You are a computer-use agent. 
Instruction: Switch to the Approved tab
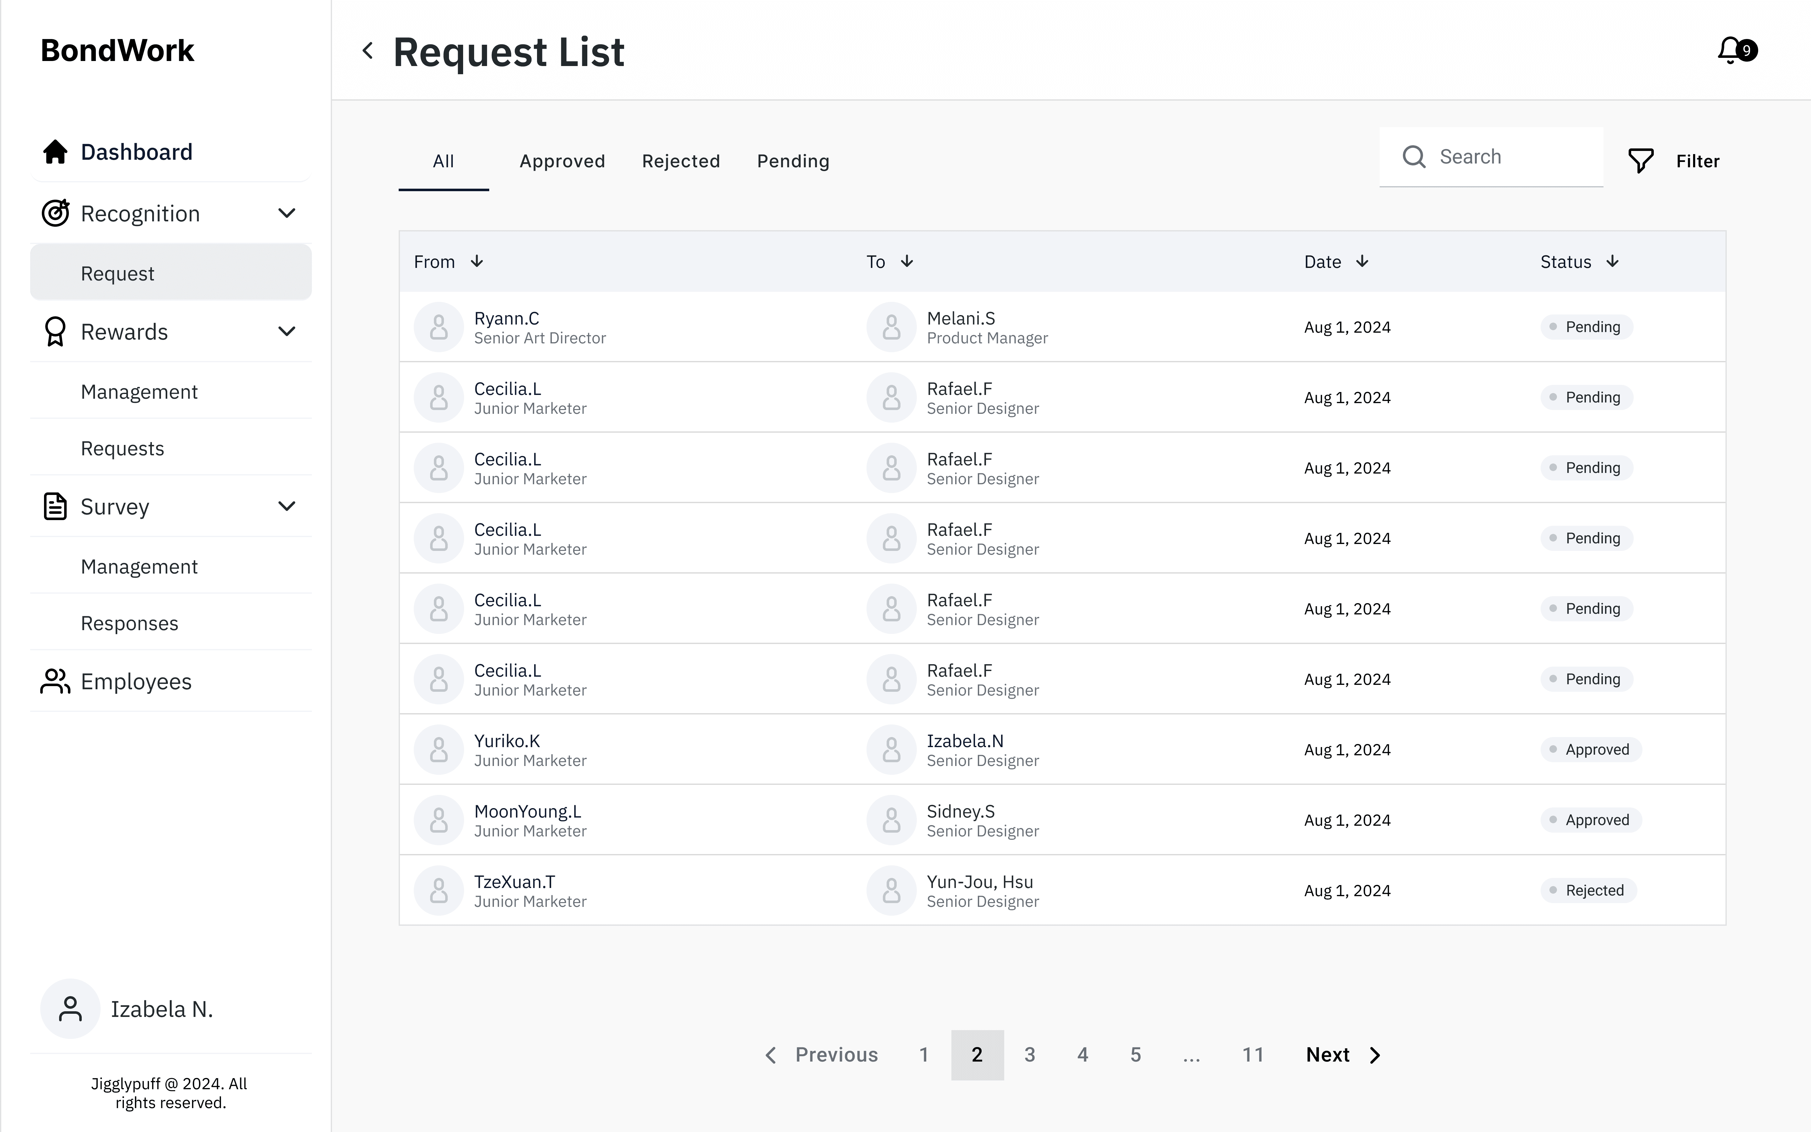tap(562, 161)
